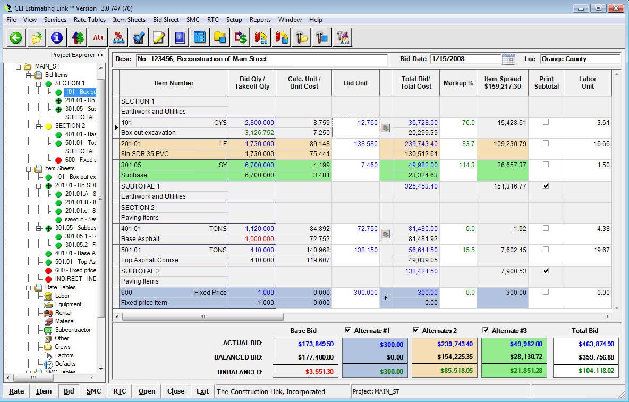Click the red books with blue square icon
The width and height of the screenshot is (629, 402).
(x=281, y=38)
